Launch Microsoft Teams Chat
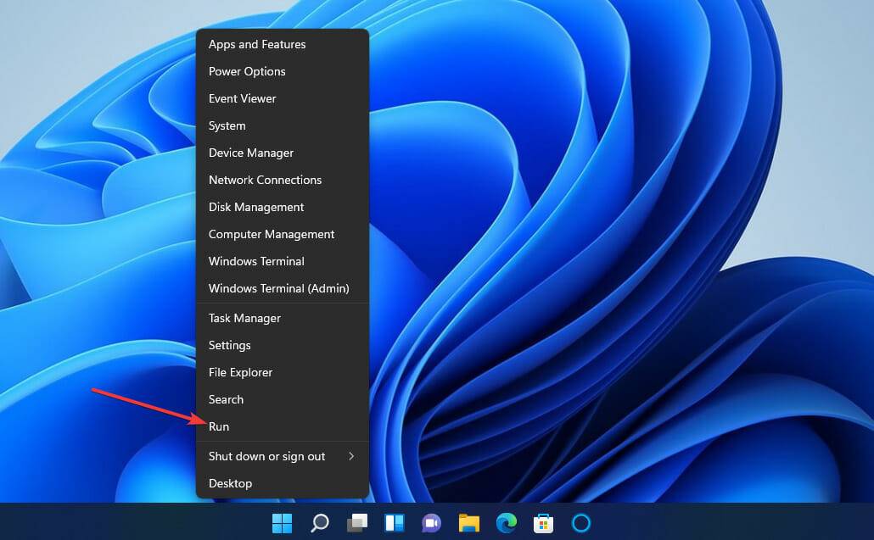874x540 pixels. (431, 523)
